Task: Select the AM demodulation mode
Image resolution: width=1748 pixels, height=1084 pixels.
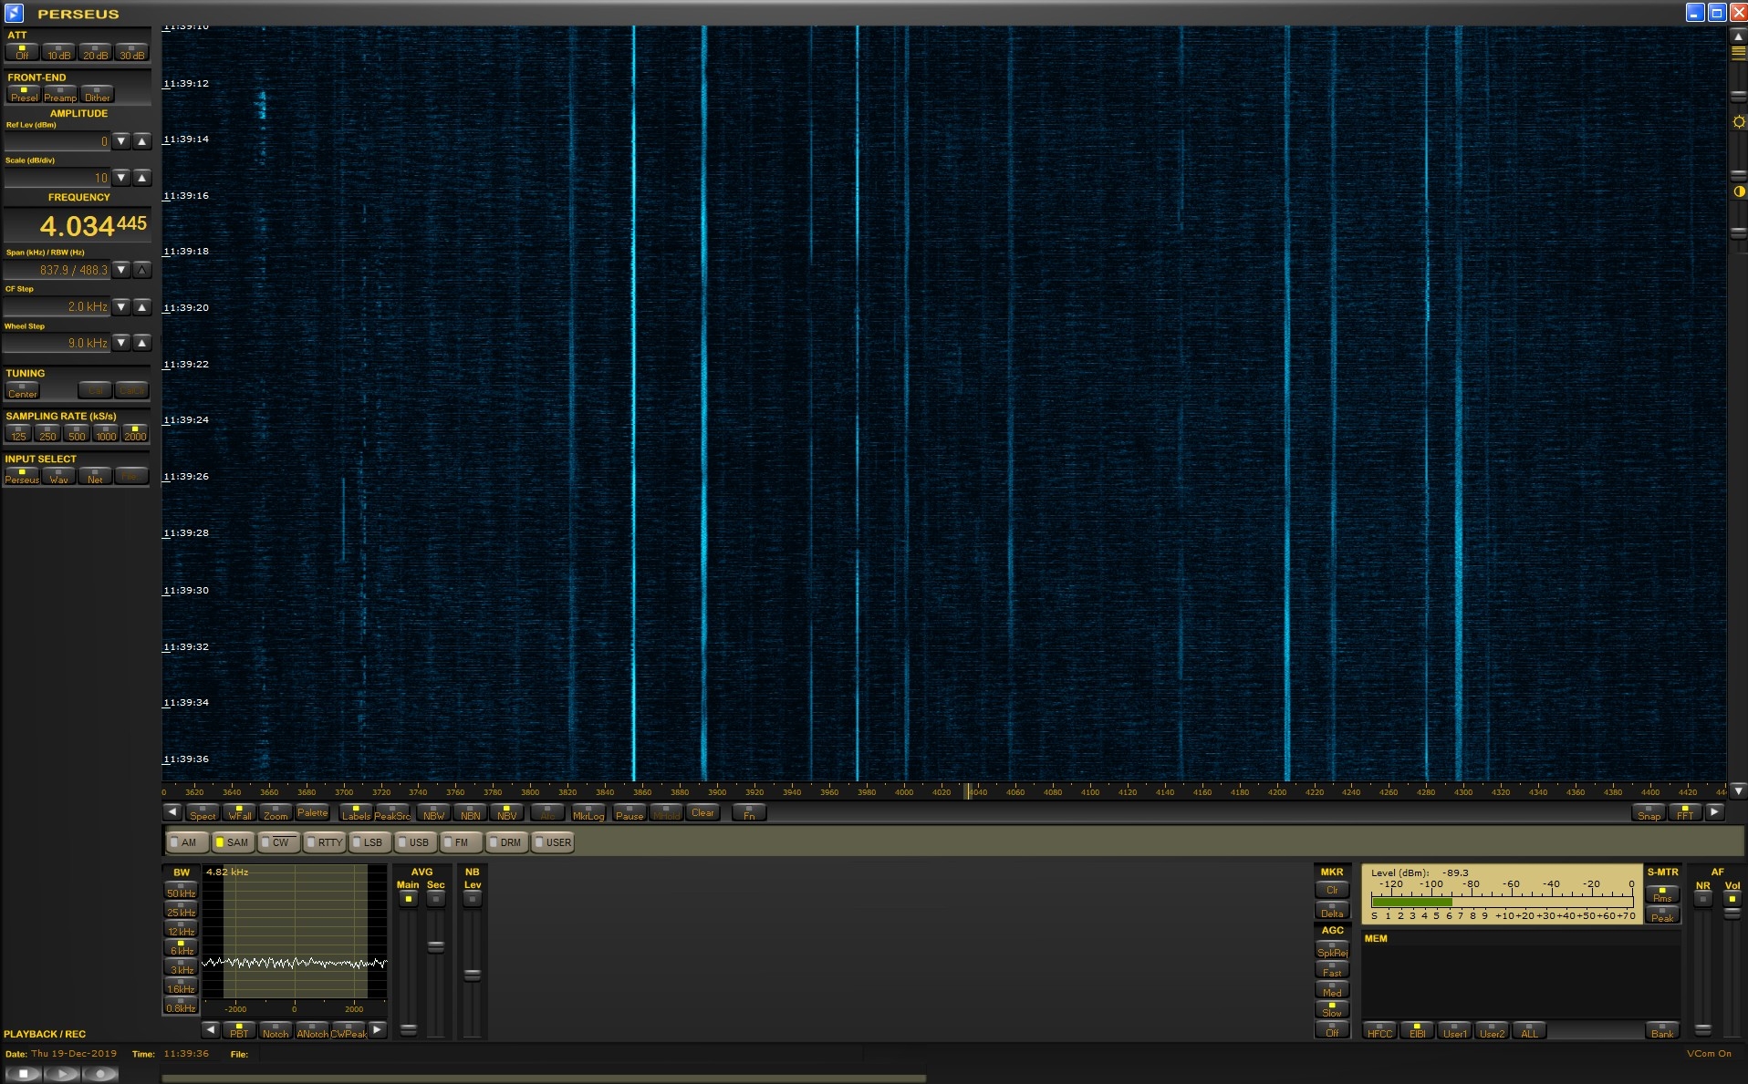Action: coord(184,842)
